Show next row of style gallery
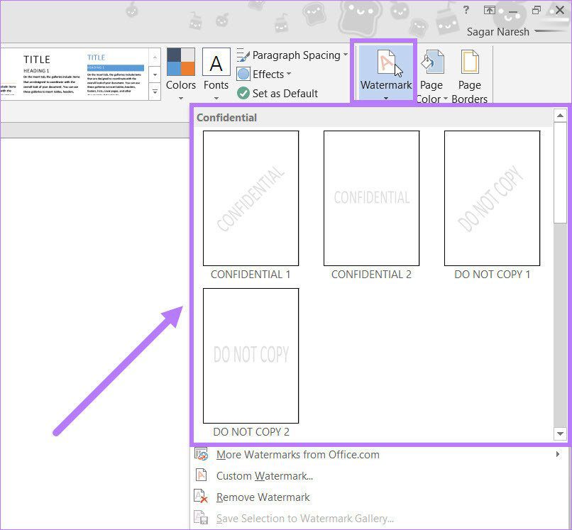 point(155,74)
